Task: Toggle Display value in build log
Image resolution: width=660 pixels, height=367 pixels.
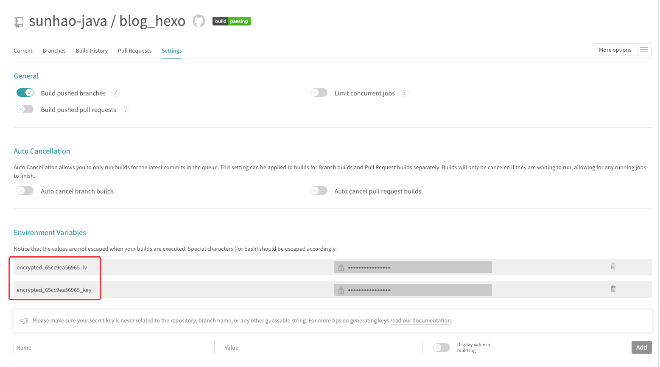Action: tap(442, 347)
